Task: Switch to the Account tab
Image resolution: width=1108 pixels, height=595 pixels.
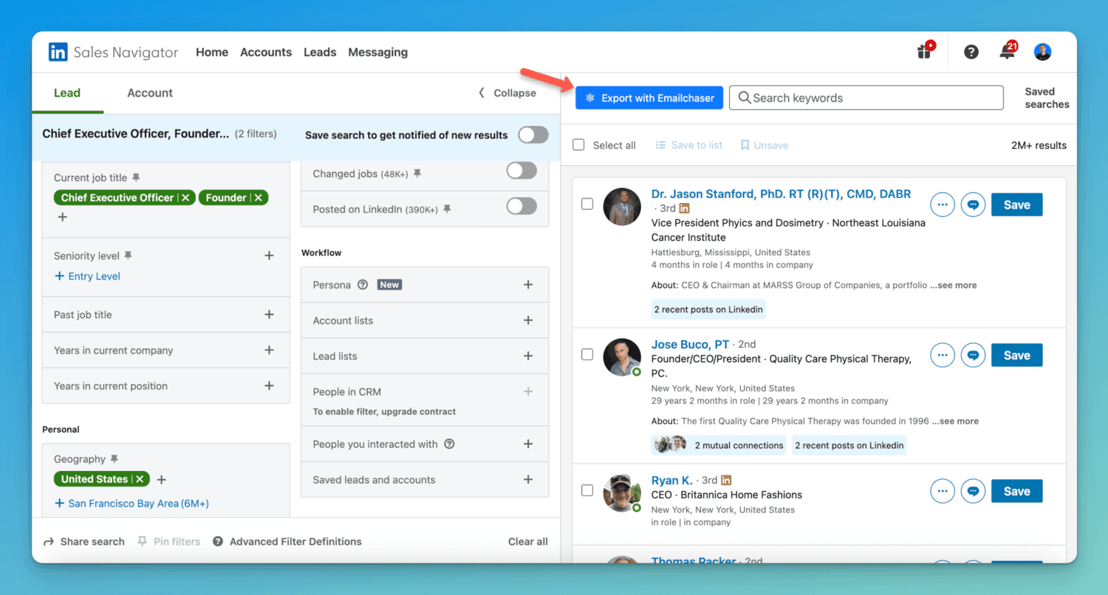Action: point(149,93)
